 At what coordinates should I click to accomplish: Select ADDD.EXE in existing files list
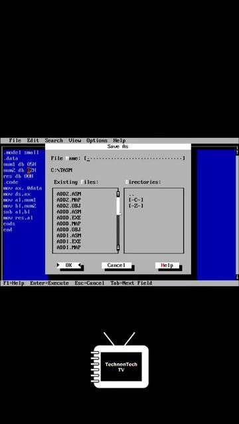(69, 218)
